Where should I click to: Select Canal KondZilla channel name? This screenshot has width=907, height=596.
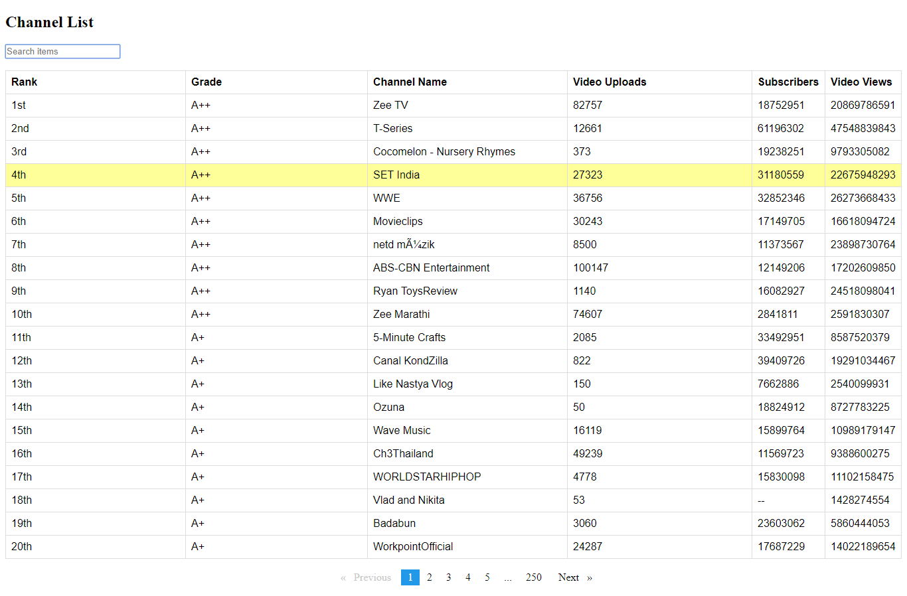410,361
